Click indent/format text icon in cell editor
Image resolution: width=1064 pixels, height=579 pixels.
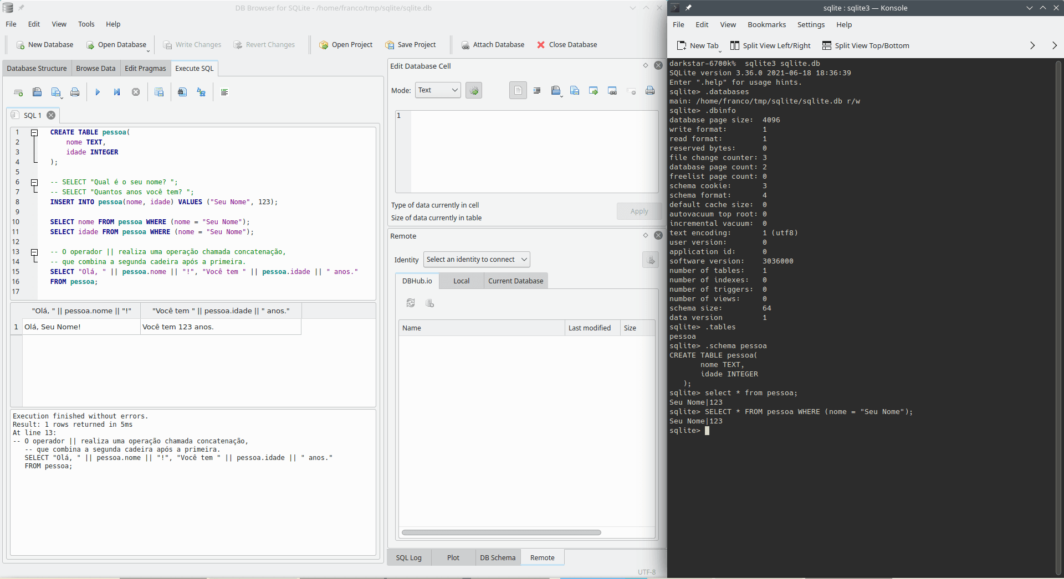(x=537, y=90)
